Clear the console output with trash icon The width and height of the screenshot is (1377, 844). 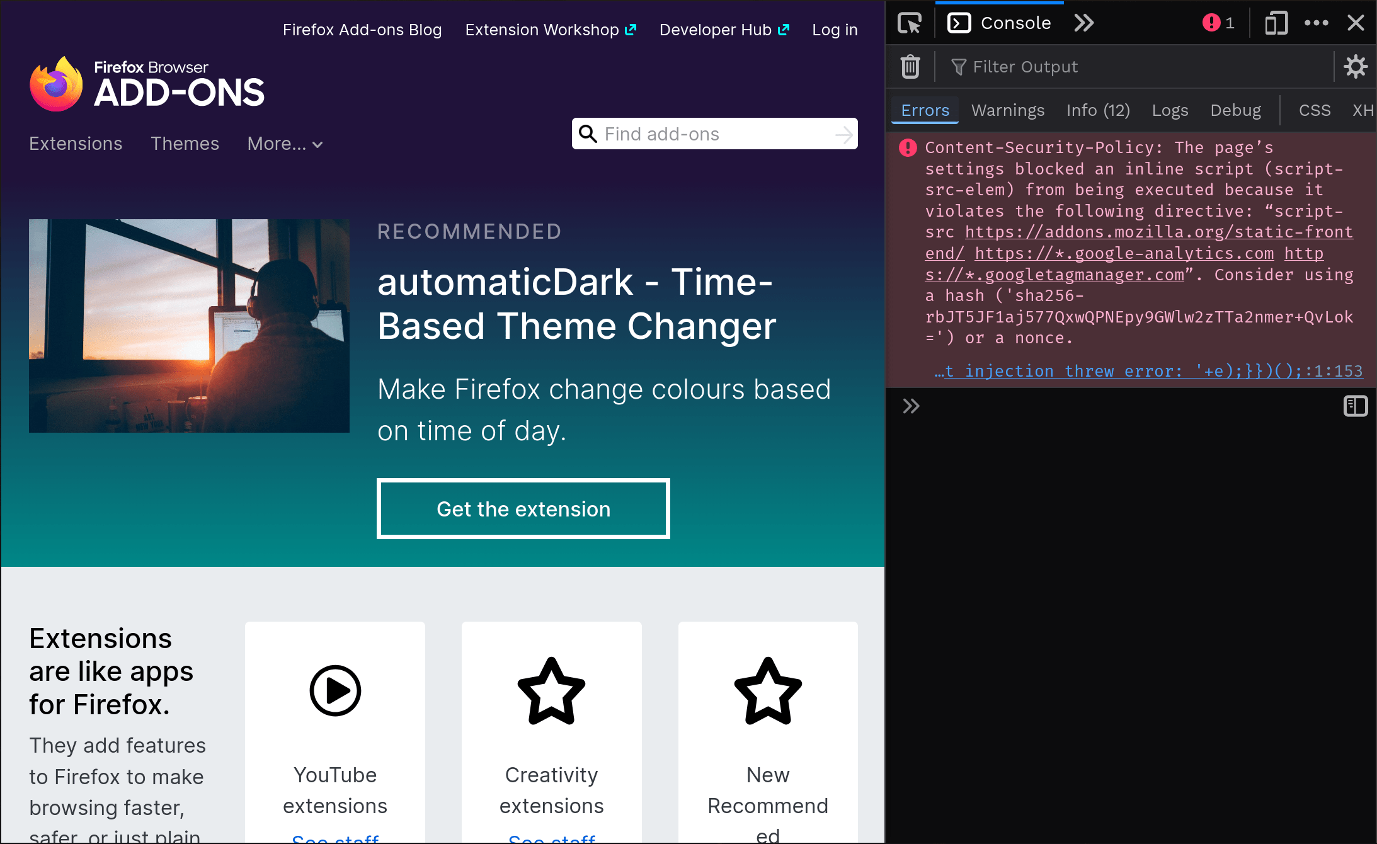(x=910, y=66)
